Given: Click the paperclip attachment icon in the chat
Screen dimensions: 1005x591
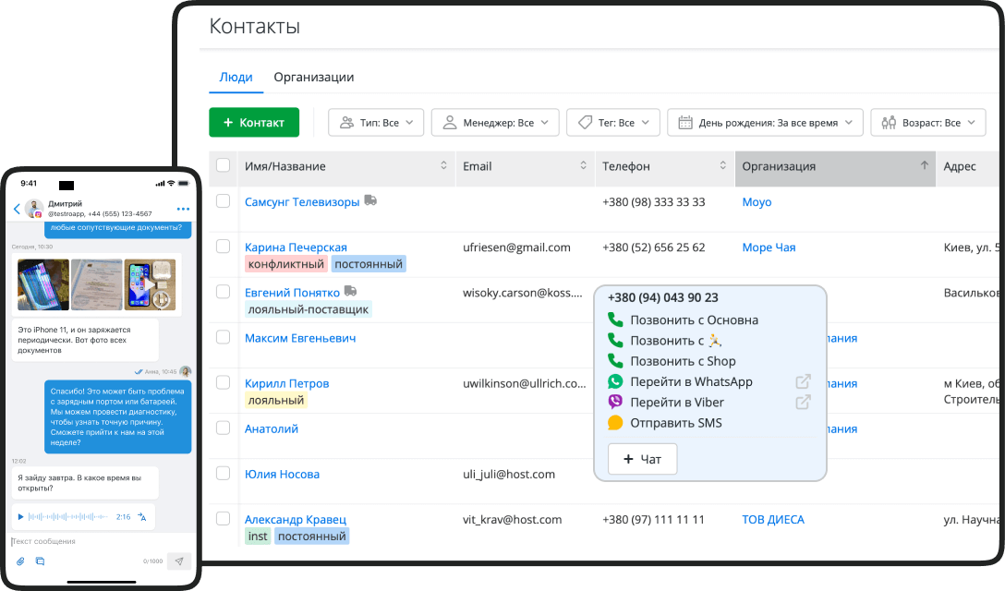Looking at the screenshot, I should (20, 561).
